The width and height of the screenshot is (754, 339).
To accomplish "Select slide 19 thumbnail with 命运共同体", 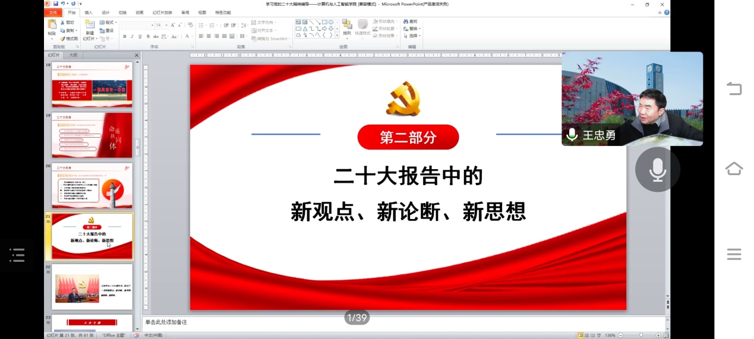I will coord(92,135).
